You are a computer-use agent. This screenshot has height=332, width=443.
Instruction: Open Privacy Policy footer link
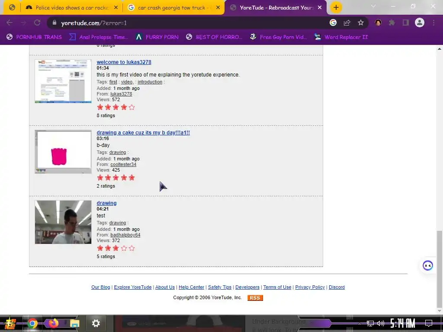tap(310, 287)
